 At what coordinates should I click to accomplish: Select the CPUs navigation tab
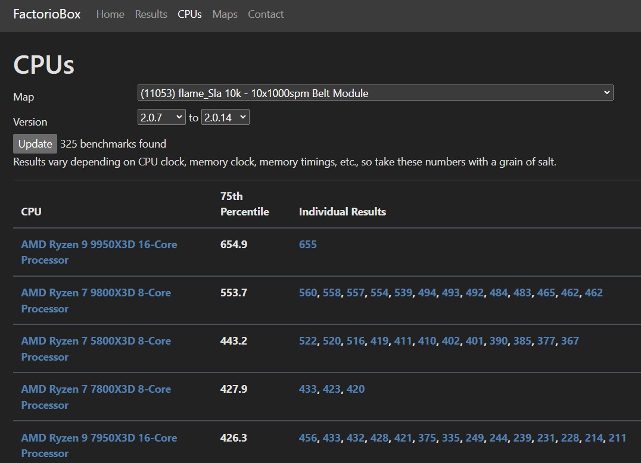coord(189,14)
